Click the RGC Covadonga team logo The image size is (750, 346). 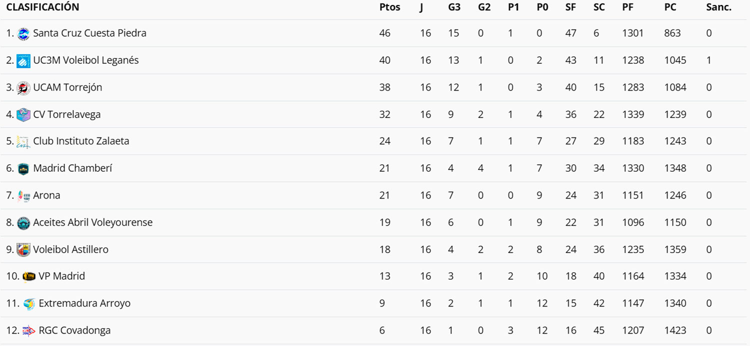coord(29,330)
